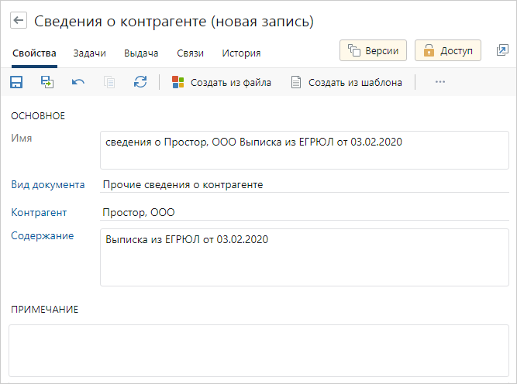Show the История tab

coord(241,53)
